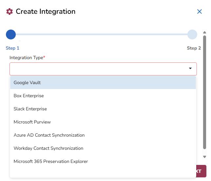
Task: Collapse the Integration Type dropdown arrow
Action: [190, 69]
